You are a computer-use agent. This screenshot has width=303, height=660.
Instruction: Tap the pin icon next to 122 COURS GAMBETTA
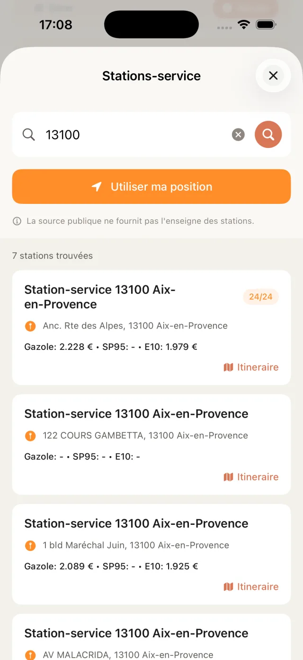30,436
